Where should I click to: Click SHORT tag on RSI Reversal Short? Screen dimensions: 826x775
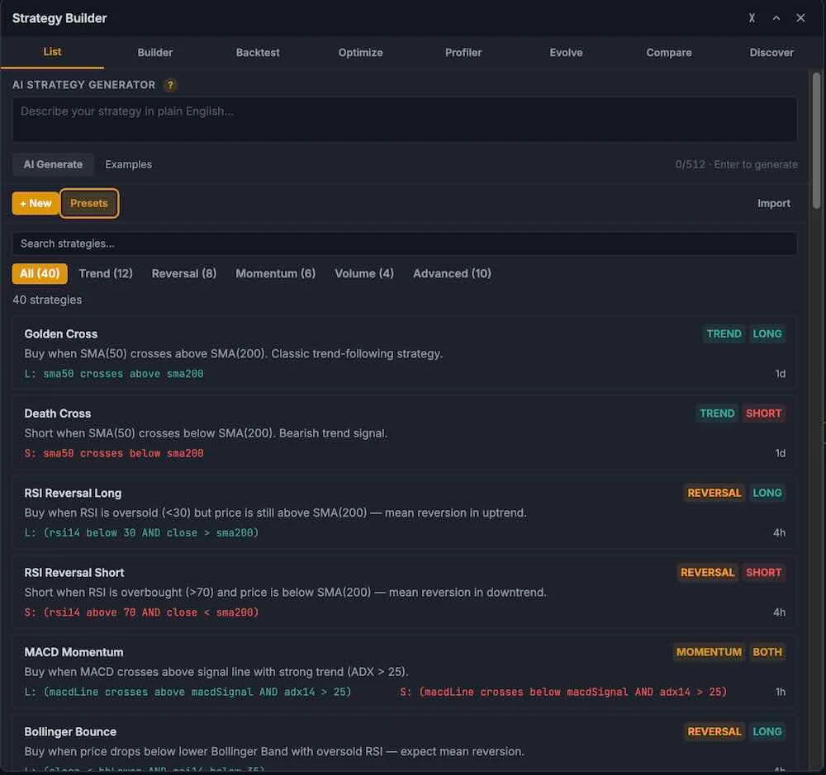(763, 572)
